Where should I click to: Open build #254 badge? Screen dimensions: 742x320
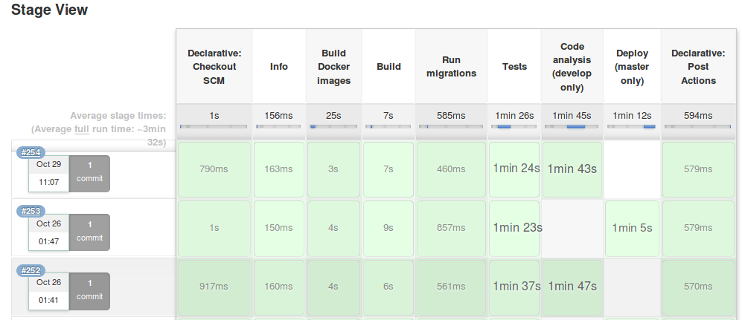point(31,152)
